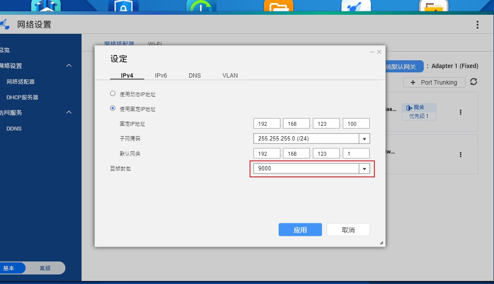Collapse the 网络设置 sidebar section
The height and width of the screenshot is (284, 494).
click(68, 65)
